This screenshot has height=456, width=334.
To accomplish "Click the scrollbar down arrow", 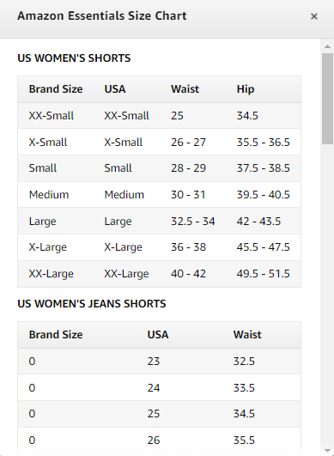I will (x=327, y=451).
